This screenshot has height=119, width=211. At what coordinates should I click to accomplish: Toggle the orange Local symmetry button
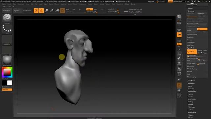179,35
